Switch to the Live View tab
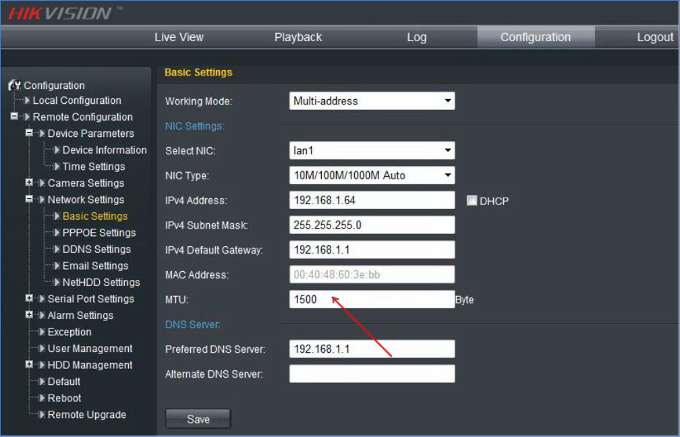Screen dimensions: 680x437 179,38
